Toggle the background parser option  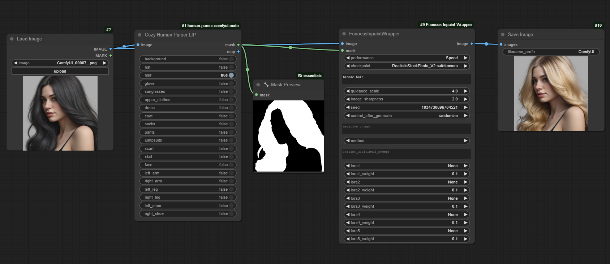(x=188, y=59)
